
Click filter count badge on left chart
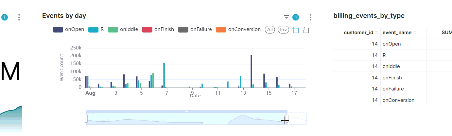5,17
